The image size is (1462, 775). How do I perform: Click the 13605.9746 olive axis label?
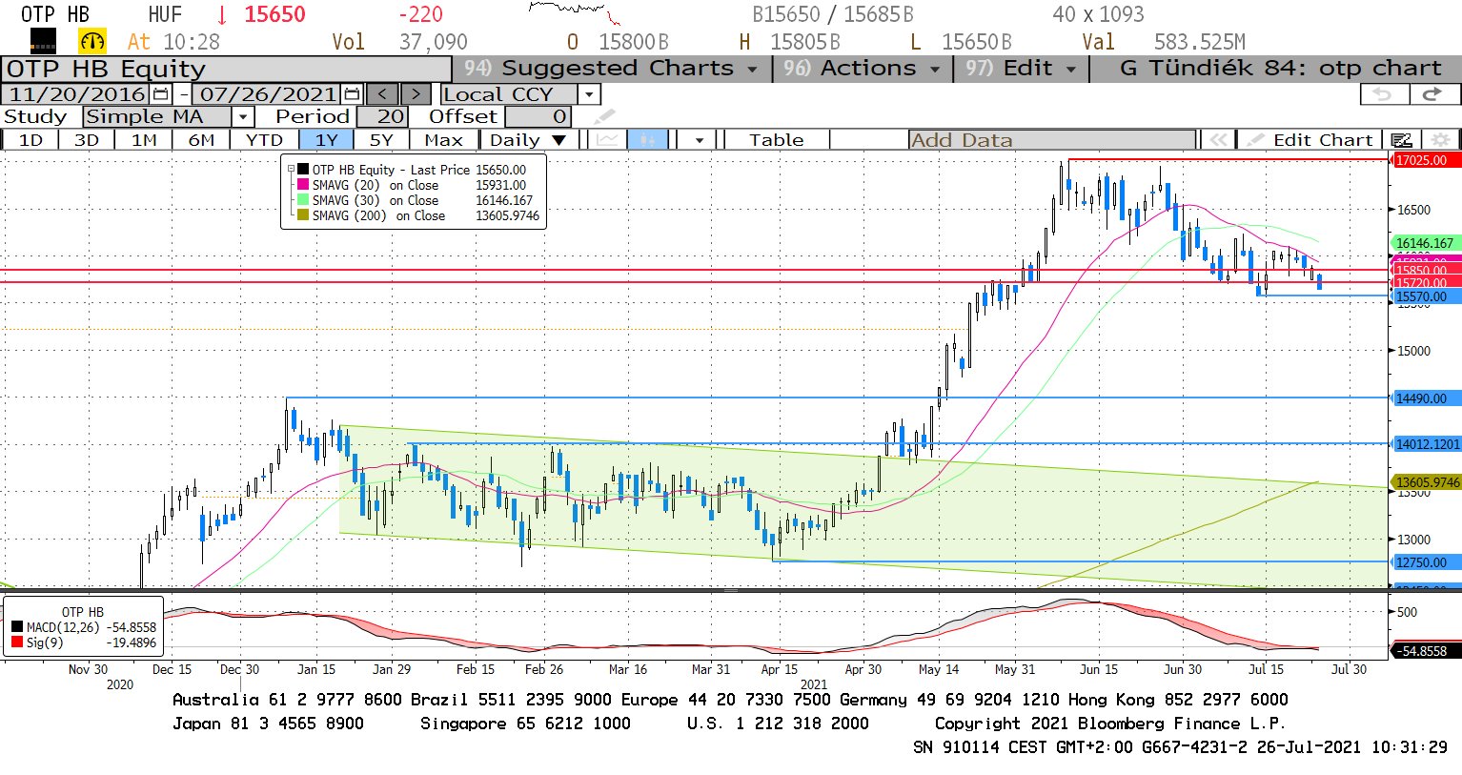(x=1427, y=482)
